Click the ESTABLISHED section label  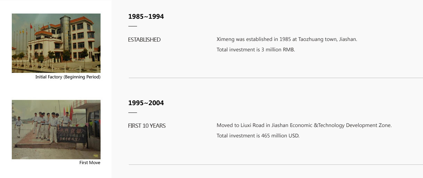click(144, 40)
